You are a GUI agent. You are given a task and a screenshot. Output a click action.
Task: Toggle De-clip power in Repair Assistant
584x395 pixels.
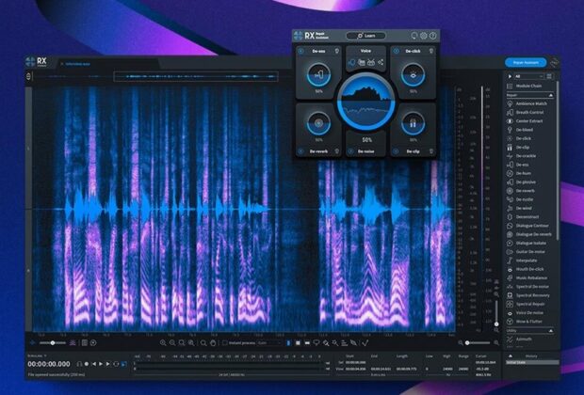[397, 151]
